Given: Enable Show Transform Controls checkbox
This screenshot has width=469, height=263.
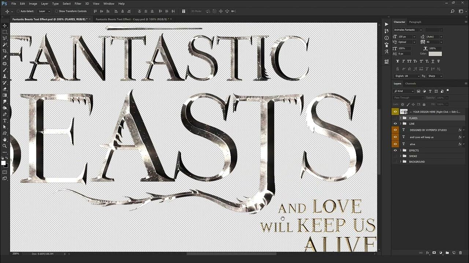Looking at the screenshot, I should point(56,11).
